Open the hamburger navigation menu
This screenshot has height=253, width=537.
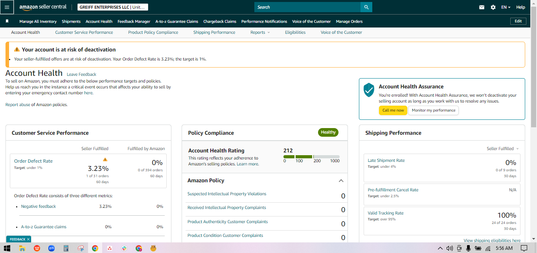pyautogui.click(x=7, y=7)
